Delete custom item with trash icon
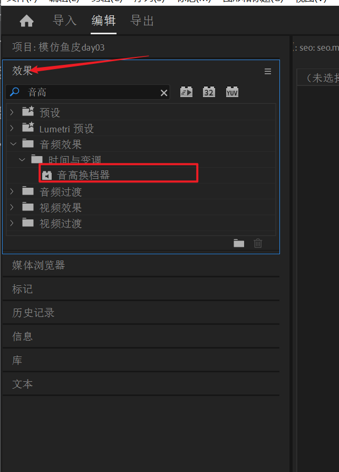 (x=258, y=243)
